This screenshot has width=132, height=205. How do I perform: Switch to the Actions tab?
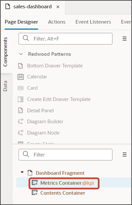point(57,22)
